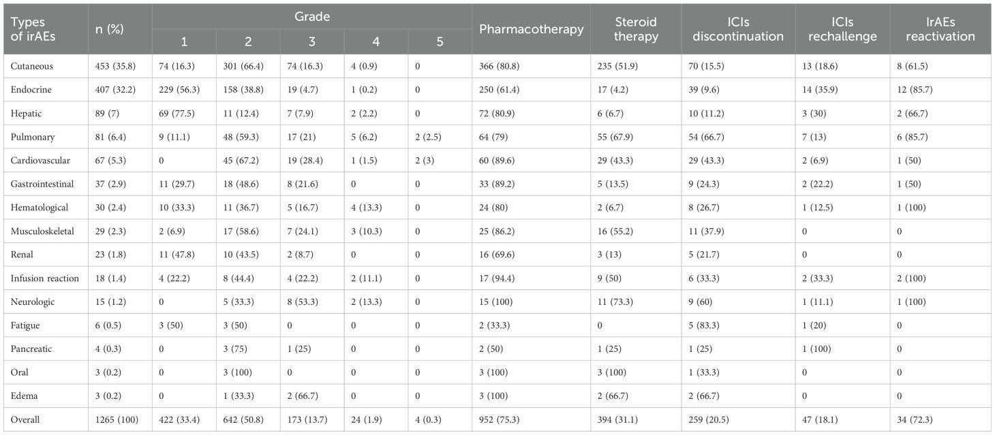Click the 'Steroid therapy' column header
Image resolution: width=995 pixels, height=435 pixels.
[x=637, y=29]
